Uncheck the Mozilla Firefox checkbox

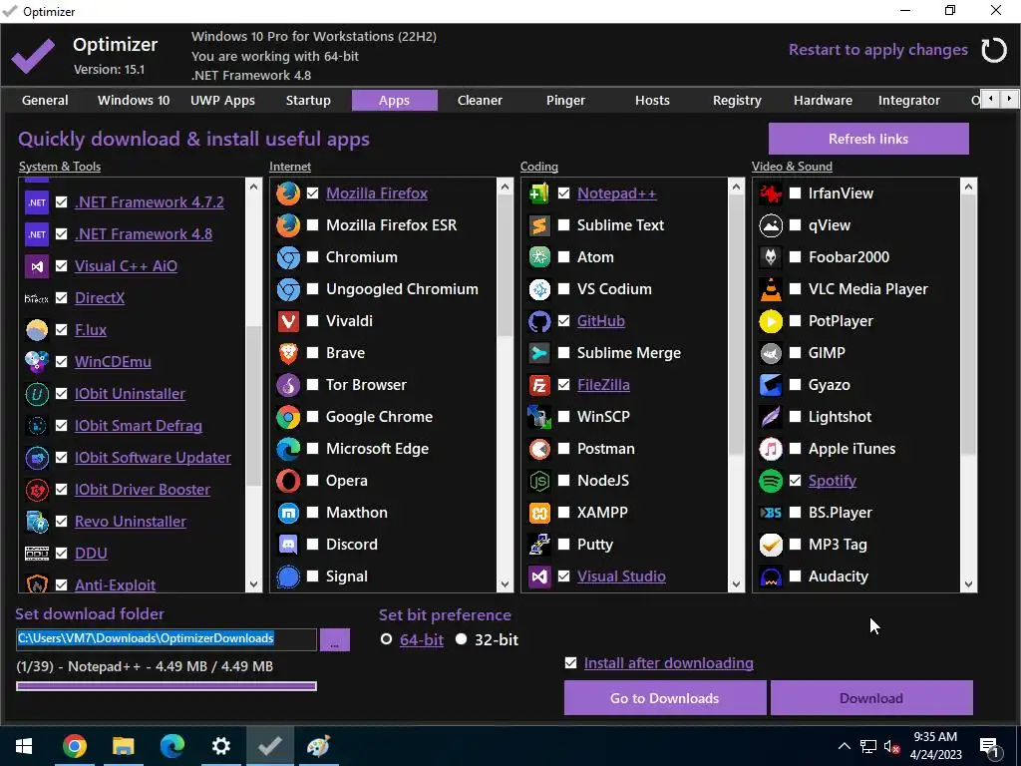coord(312,193)
